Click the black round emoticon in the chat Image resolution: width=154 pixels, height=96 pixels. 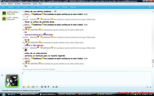(26, 50)
